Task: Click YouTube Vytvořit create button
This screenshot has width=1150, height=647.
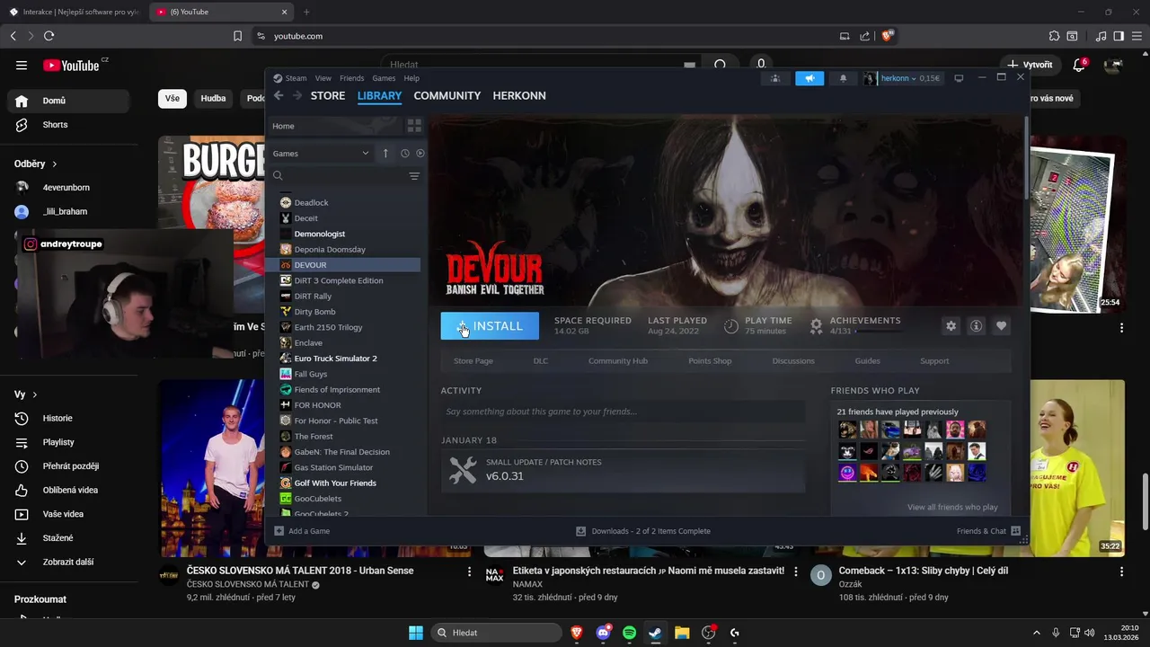Action: tap(1031, 65)
